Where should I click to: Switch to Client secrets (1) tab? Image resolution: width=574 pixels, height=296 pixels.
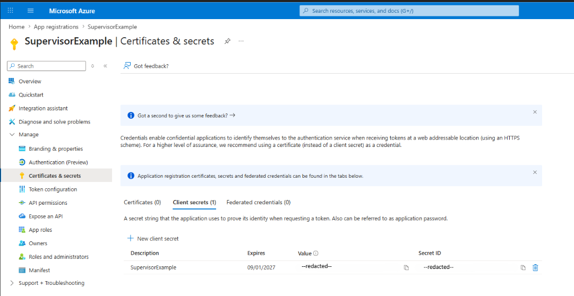point(194,202)
